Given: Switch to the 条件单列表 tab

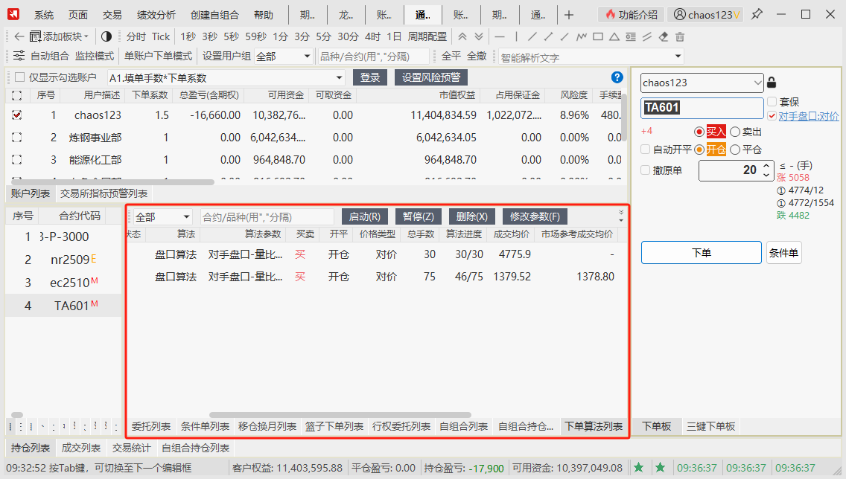Looking at the screenshot, I should point(205,426).
